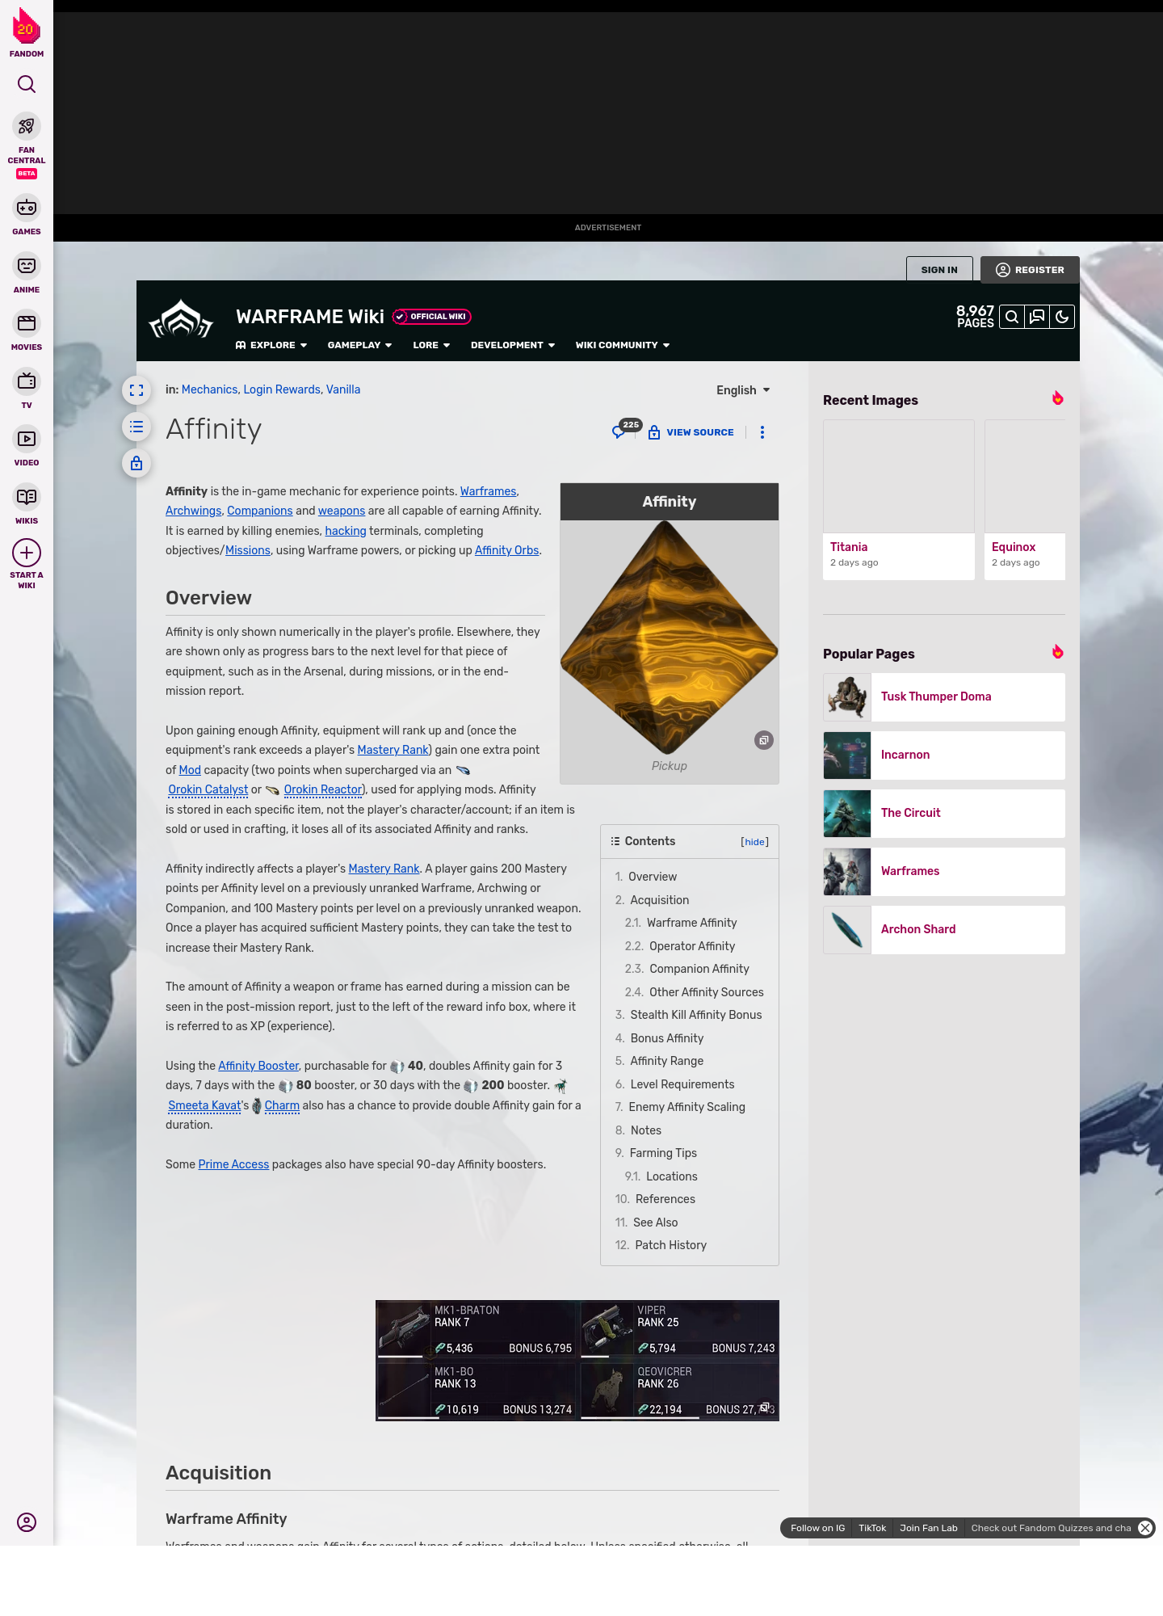Screen dimensions: 1163x1616
Task: Expand article to full width
Action: 136,390
